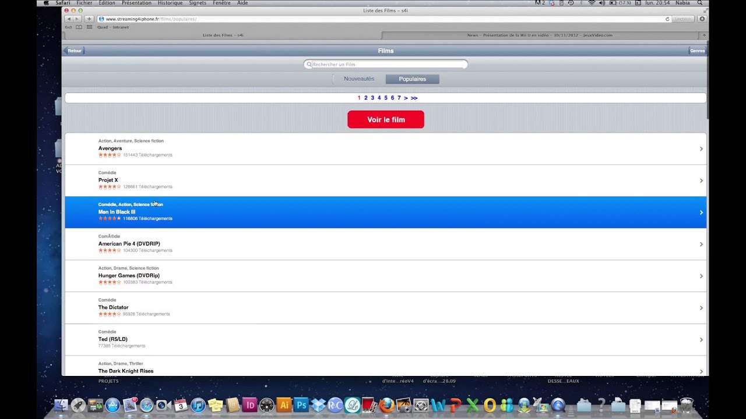Viewport: 746px width, 419px height.
Task: Launch Adobe Photoshop from the Dock
Action: pos(301,405)
